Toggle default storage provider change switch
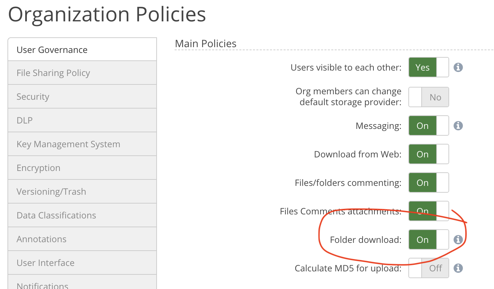Viewport: 494px width, 289px height. point(428,97)
